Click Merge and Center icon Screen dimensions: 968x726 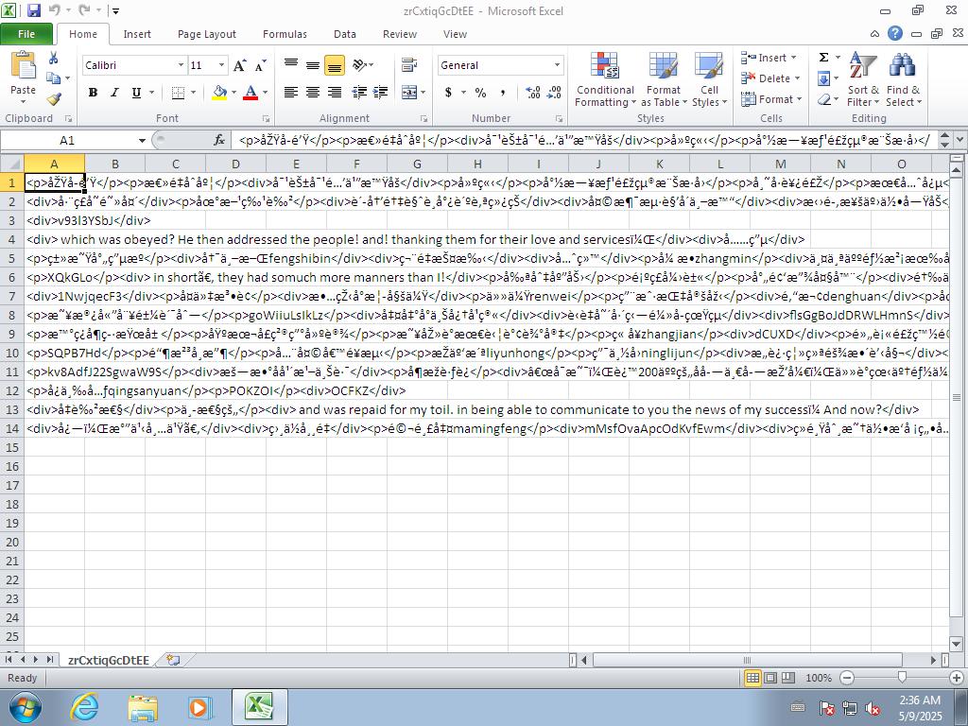pos(409,93)
